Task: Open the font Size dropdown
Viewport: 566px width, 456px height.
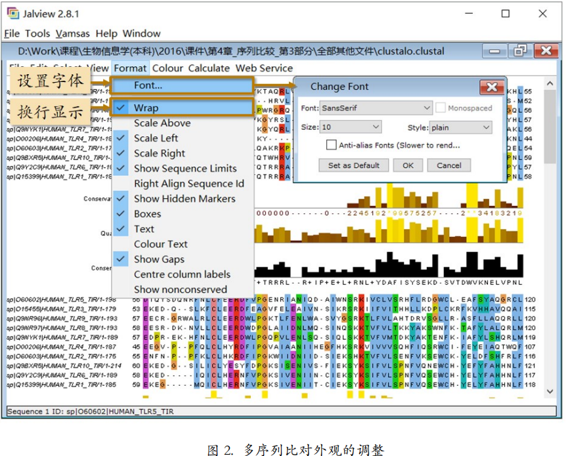Action: [350, 127]
